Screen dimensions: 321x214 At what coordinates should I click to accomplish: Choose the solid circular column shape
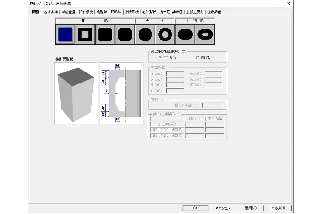tap(145, 35)
